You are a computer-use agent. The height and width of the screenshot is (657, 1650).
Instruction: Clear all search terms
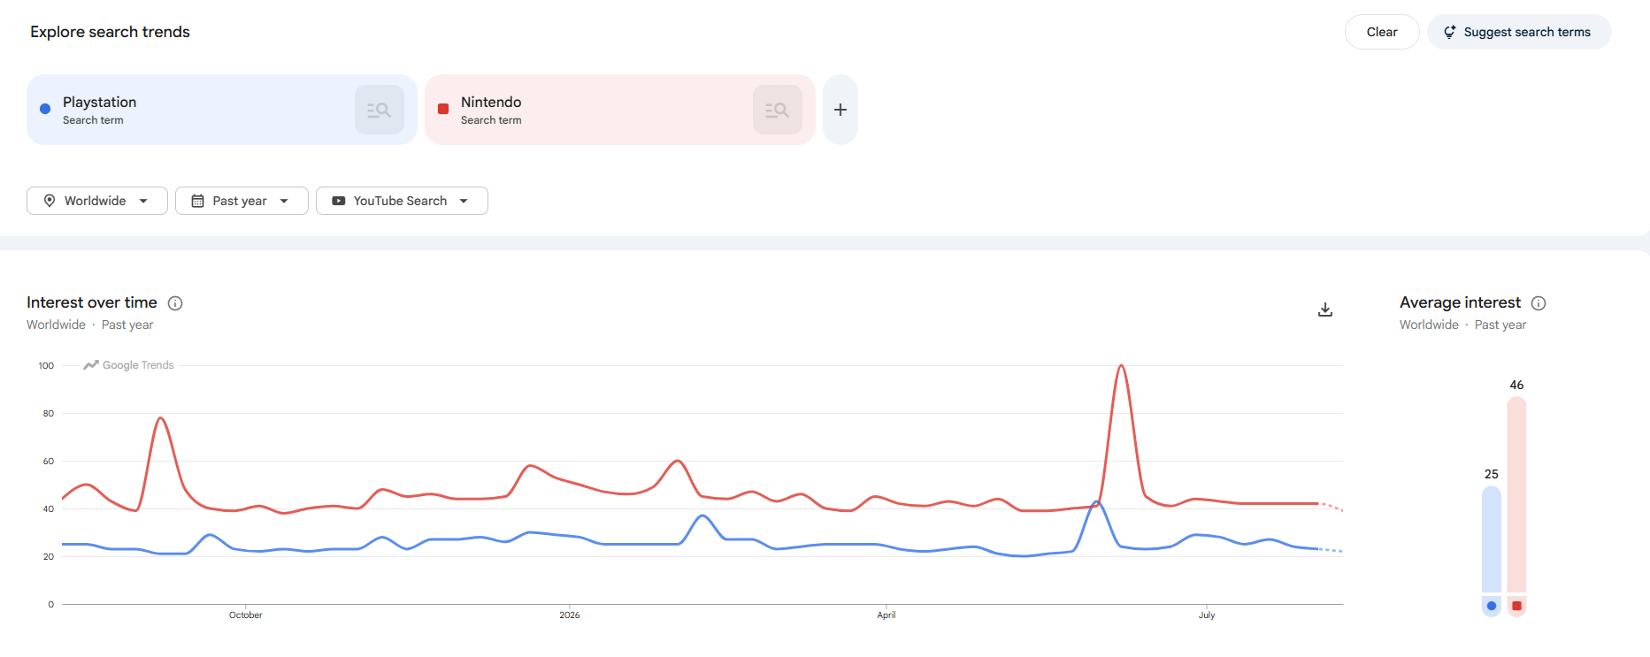[1382, 32]
